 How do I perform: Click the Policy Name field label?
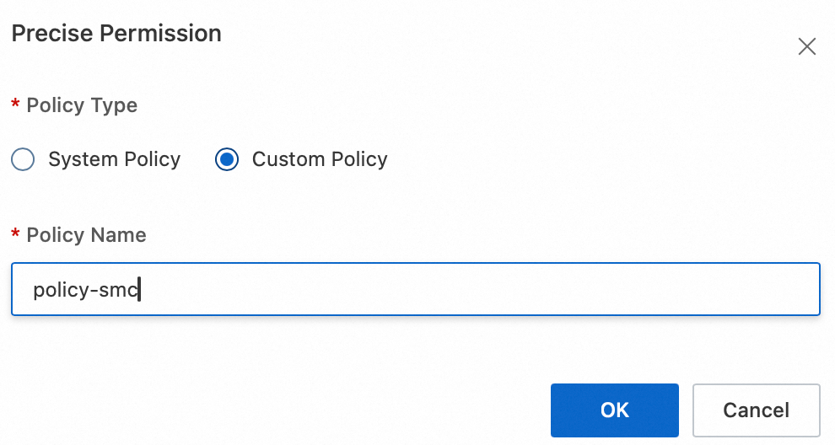(x=86, y=235)
